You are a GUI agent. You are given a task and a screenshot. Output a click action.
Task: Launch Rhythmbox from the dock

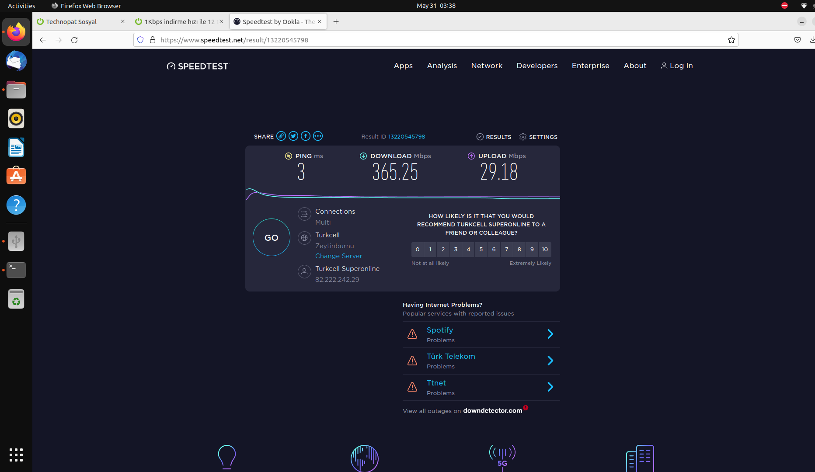tap(16, 118)
